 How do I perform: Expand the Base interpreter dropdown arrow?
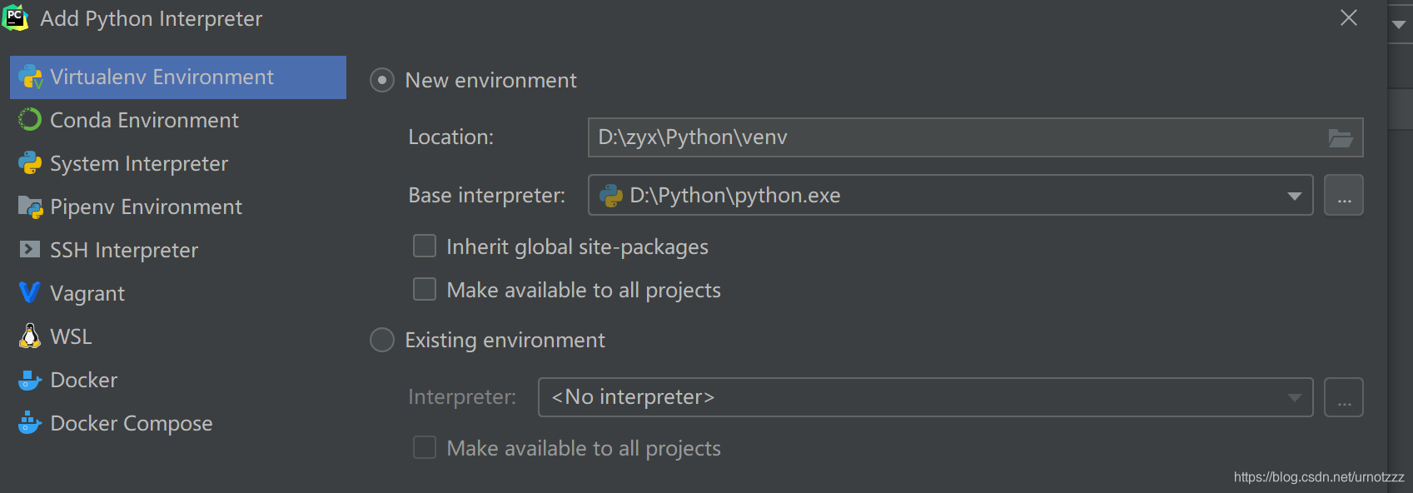[1294, 196]
